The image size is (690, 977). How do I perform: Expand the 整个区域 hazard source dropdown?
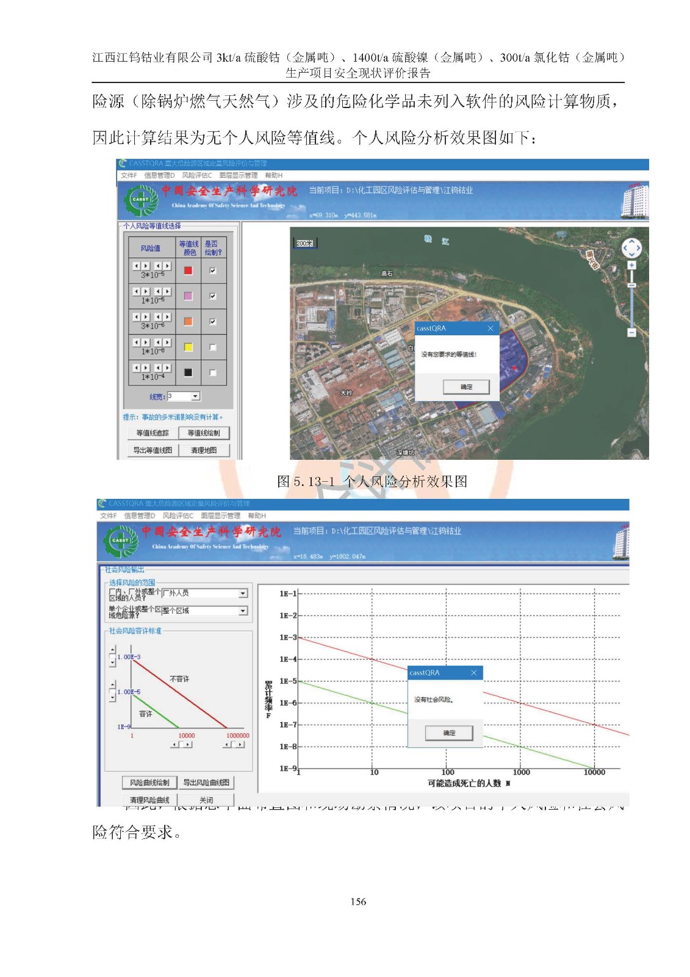point(243,611)
